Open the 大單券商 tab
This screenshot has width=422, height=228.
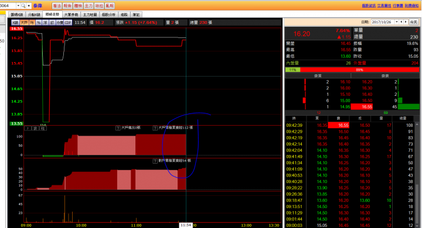[x=71, y=15]
